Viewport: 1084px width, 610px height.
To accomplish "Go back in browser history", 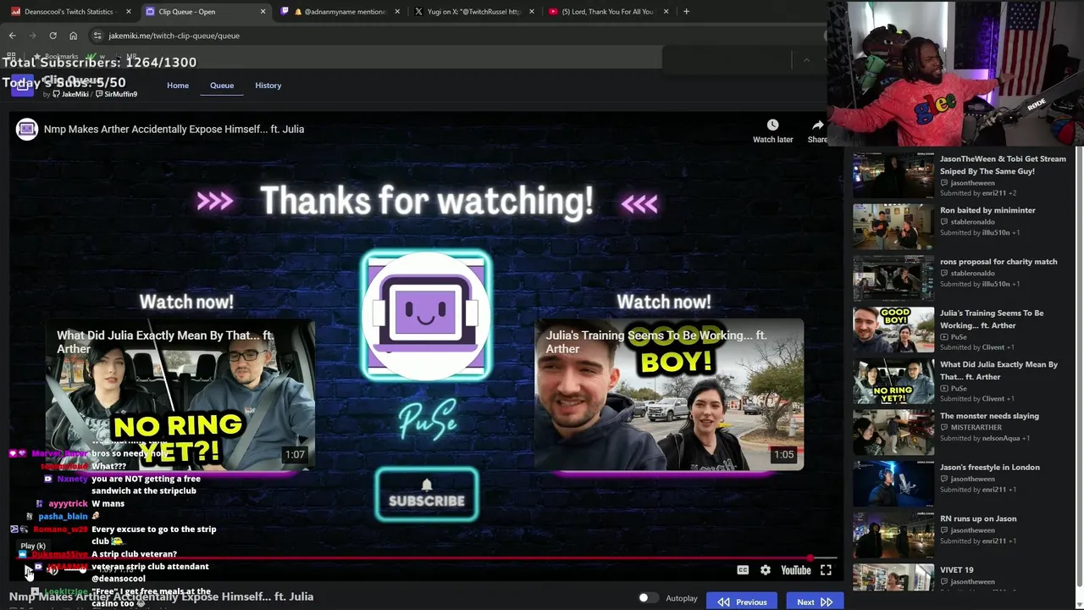I will click(x=12, y=36).
